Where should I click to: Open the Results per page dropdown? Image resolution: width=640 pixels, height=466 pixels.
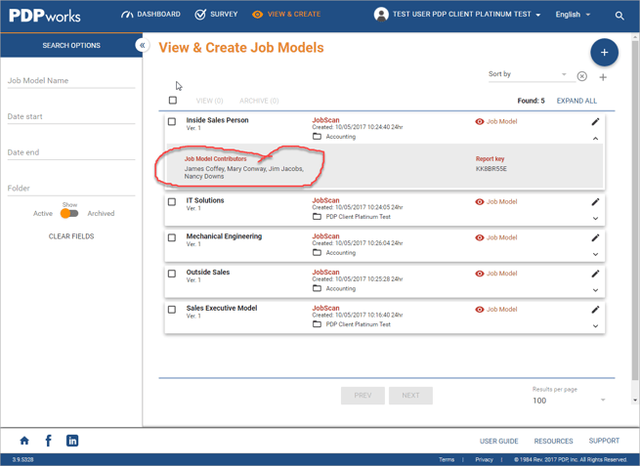pos(569,401)
